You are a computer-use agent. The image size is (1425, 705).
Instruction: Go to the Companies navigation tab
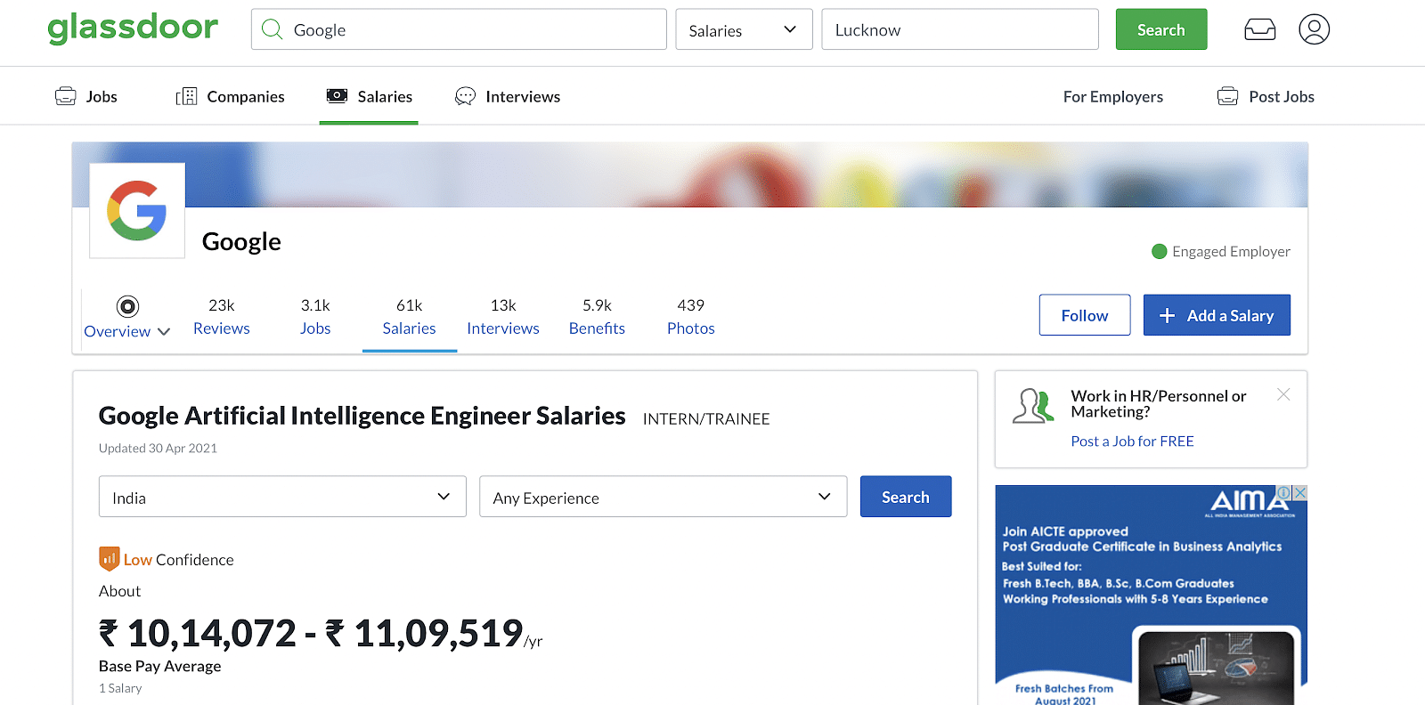click(x=231, y=96)
